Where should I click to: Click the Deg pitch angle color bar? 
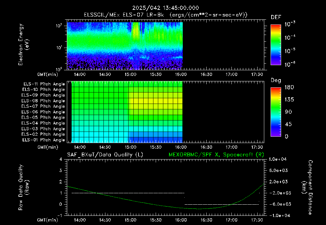(276, 112)
